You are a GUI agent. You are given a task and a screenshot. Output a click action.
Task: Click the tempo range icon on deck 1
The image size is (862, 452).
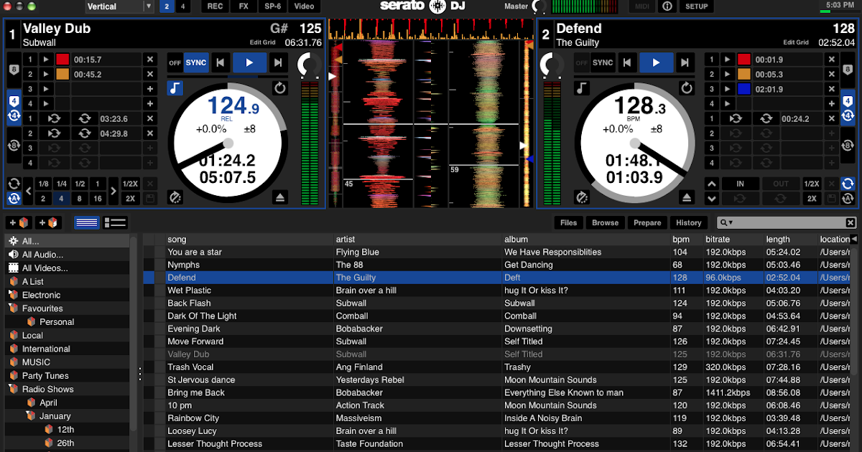pos(175,197)
